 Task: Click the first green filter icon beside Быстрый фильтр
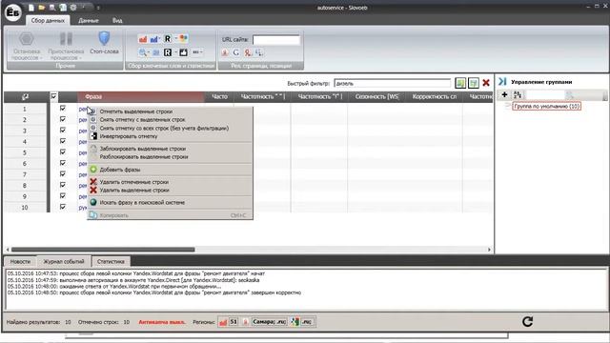(460, 83)
